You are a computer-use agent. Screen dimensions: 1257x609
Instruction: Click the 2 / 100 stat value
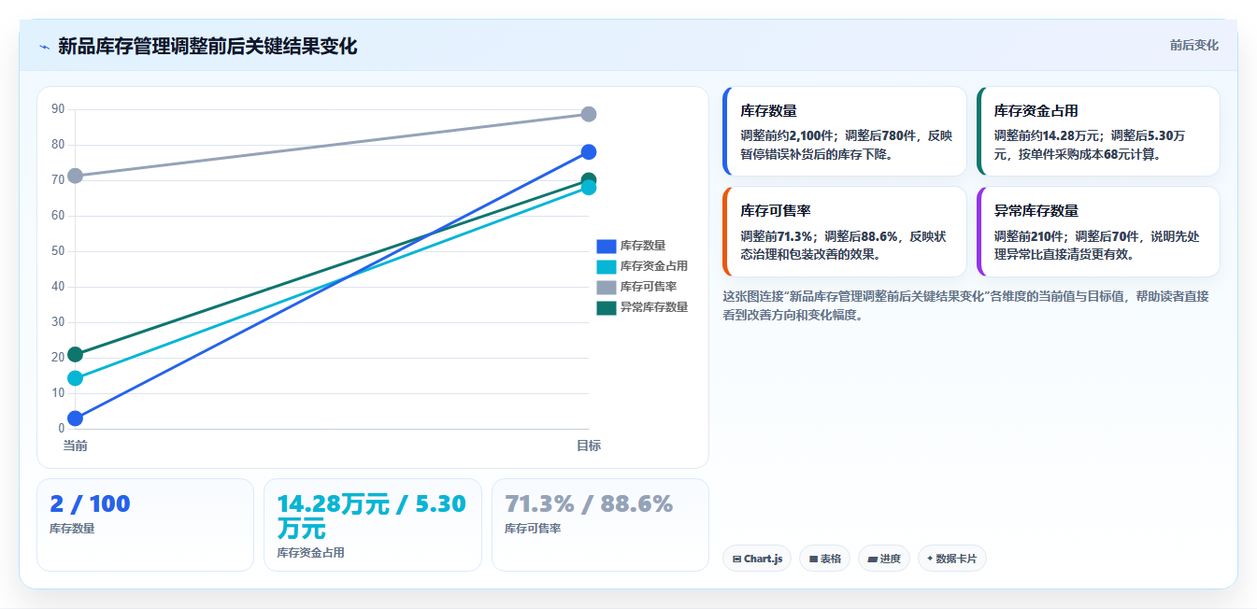(90, 503)
